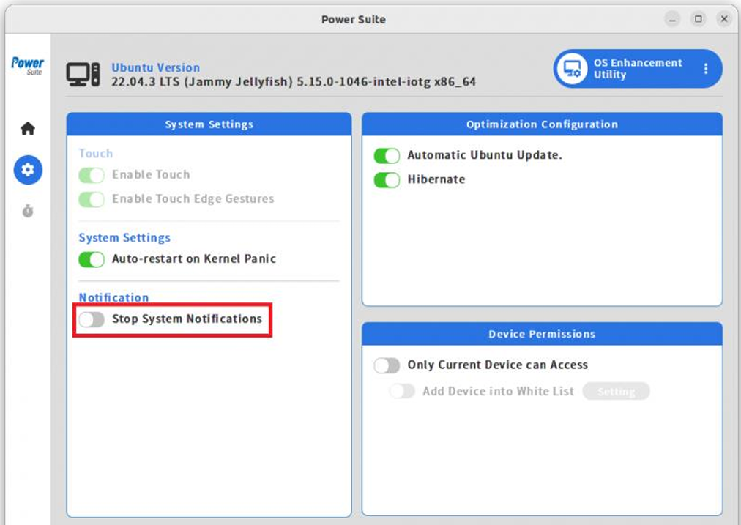This screenshot has width=741, height=525.
Task: Turn off Automatic Ubuntu Update
Action: [387, 155]
